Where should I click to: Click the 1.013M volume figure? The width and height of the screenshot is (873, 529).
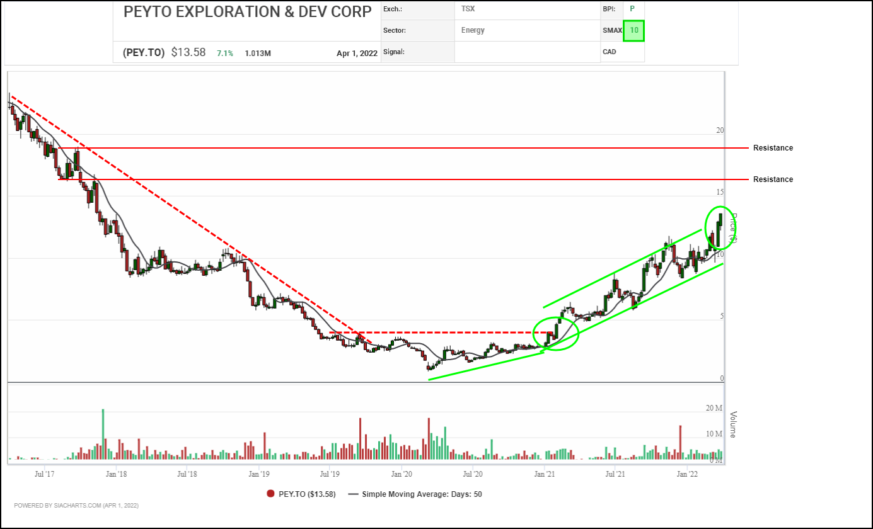click(x=258, y=54)
